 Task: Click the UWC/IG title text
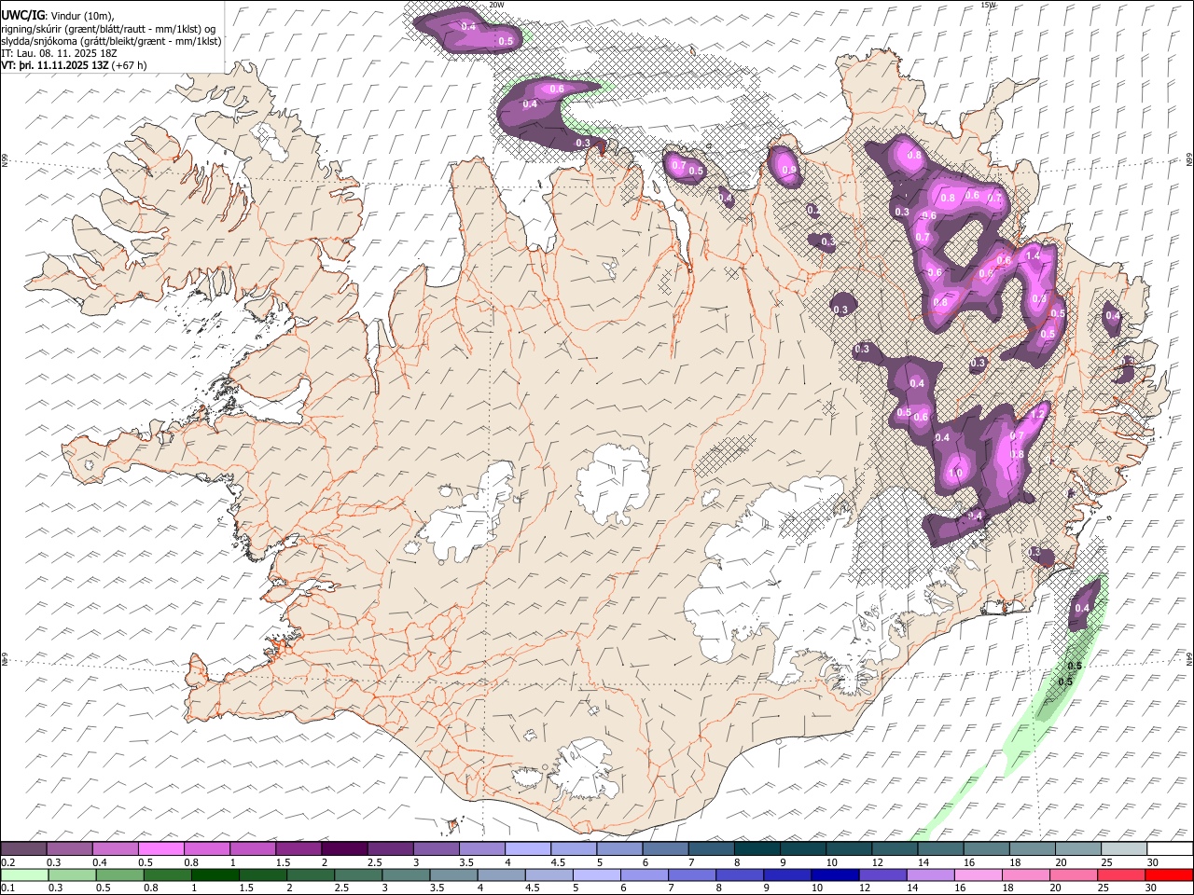[x=22, y=15]
